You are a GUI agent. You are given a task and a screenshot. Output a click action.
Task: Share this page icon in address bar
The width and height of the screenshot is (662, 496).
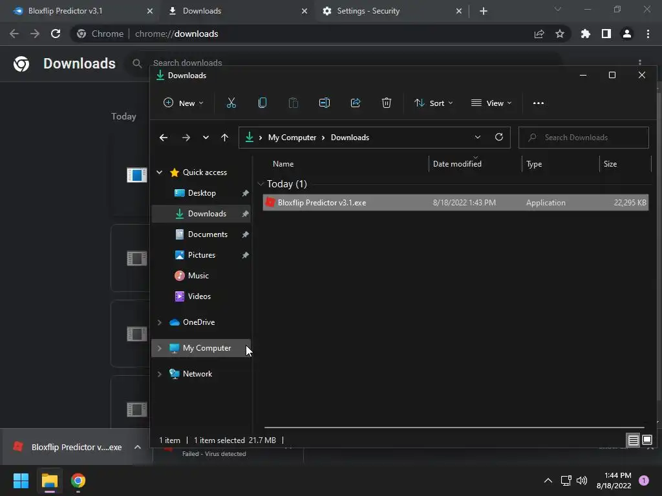coord(539,34)
